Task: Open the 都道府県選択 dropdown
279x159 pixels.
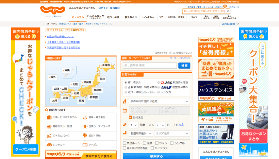Action: click(x=141, y=134)
